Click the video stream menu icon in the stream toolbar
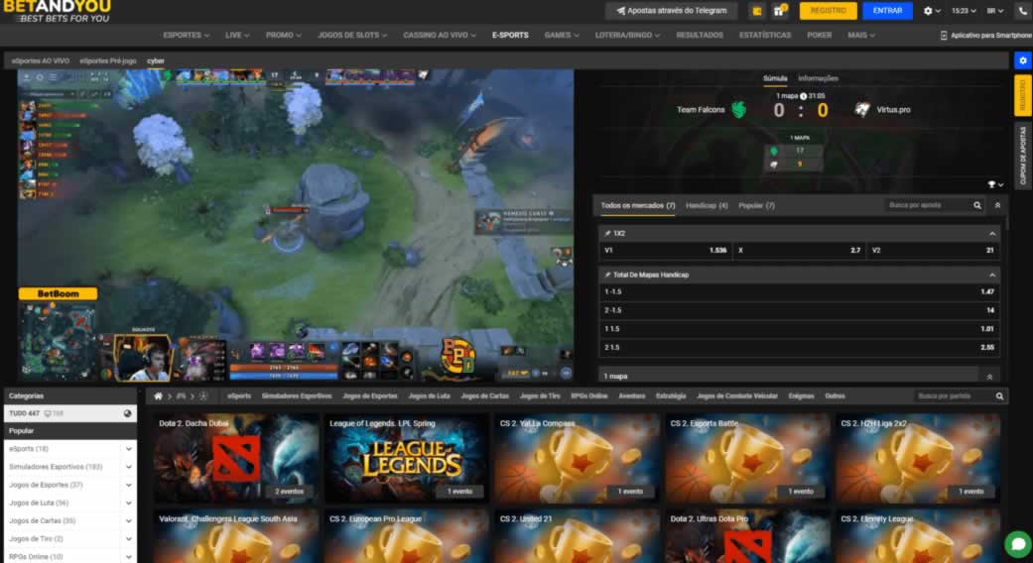 tap(52, 77)
